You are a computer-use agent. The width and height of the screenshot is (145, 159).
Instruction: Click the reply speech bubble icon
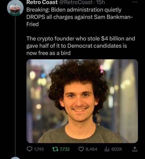pyautogui.click(x=30, y=149)
